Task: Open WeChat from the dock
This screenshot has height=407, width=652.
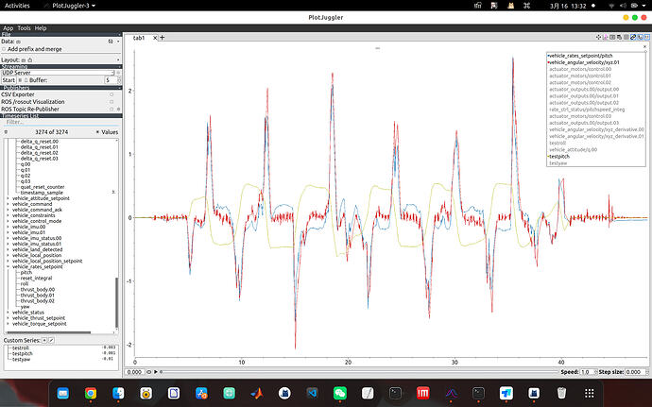Action: [x=340, y=393]
